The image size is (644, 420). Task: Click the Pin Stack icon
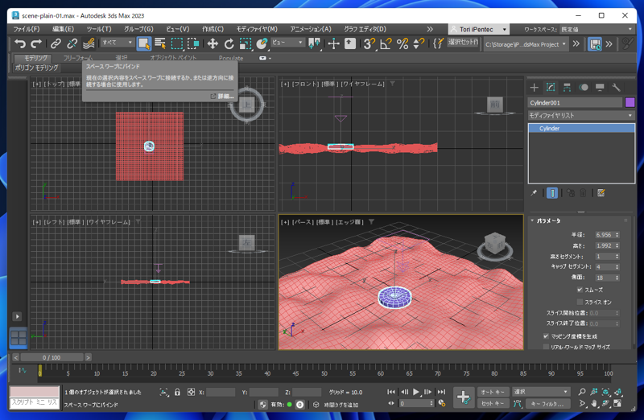[534, 193]
